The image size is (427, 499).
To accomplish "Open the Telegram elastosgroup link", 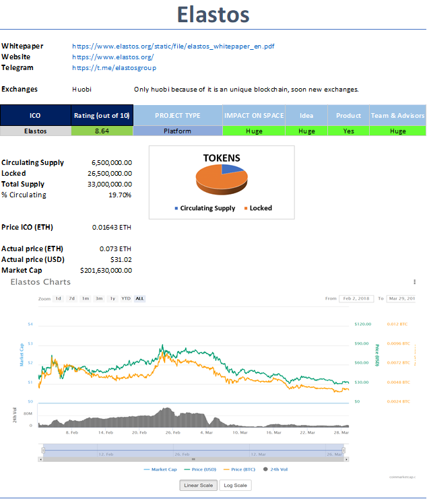I will pos(114,68).
